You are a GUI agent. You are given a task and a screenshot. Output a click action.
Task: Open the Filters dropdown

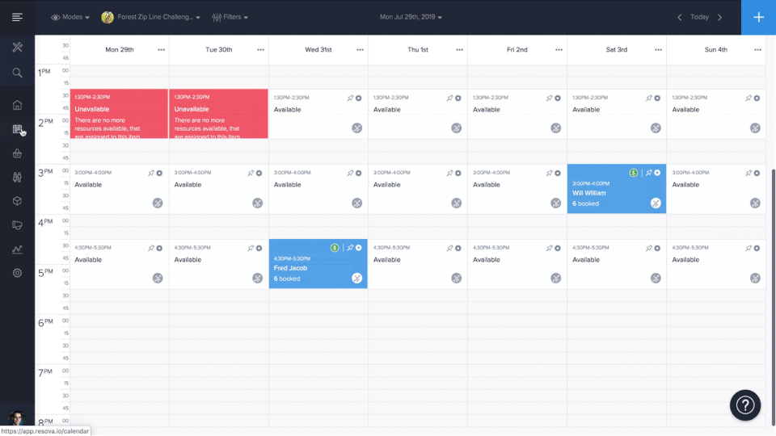230,17
